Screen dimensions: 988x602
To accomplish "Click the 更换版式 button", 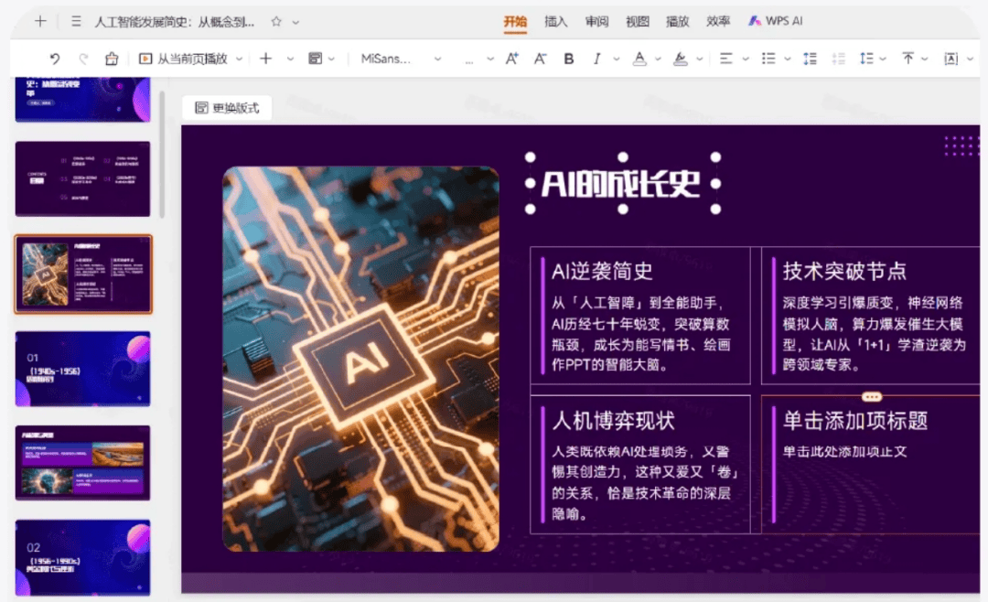I will pos(227,108).
